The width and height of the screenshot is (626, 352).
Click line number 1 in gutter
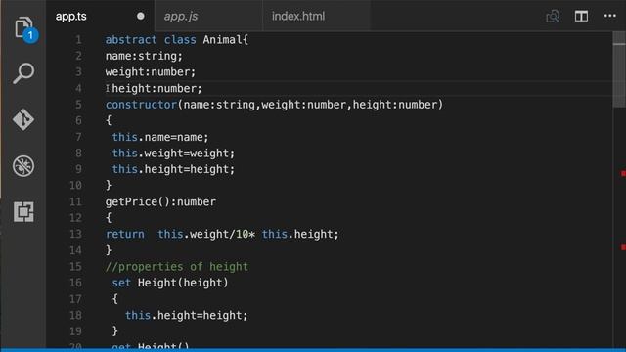coord(78,40)
